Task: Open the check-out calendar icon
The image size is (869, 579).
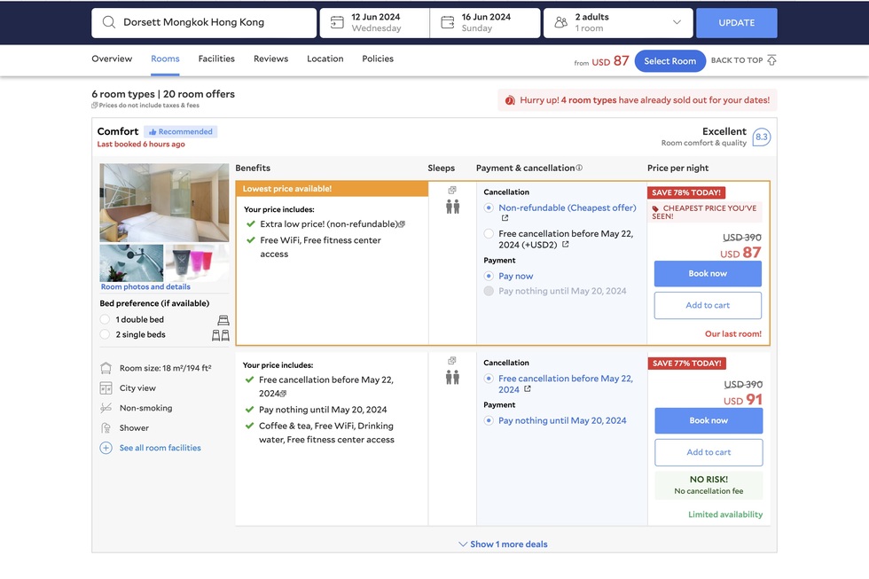Action: point(447,22)
